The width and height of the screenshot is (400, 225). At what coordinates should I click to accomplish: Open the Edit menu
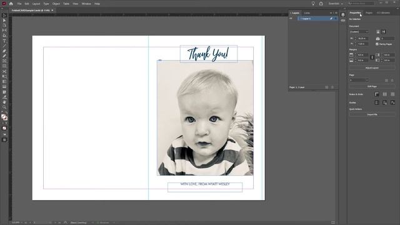(27, 4)
